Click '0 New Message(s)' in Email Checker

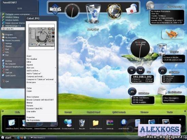[x=171, y=98]
